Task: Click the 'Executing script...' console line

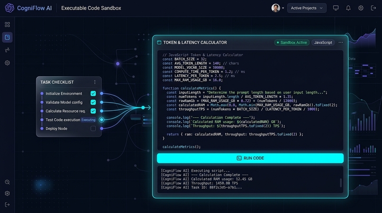Action: coord(195,171)
